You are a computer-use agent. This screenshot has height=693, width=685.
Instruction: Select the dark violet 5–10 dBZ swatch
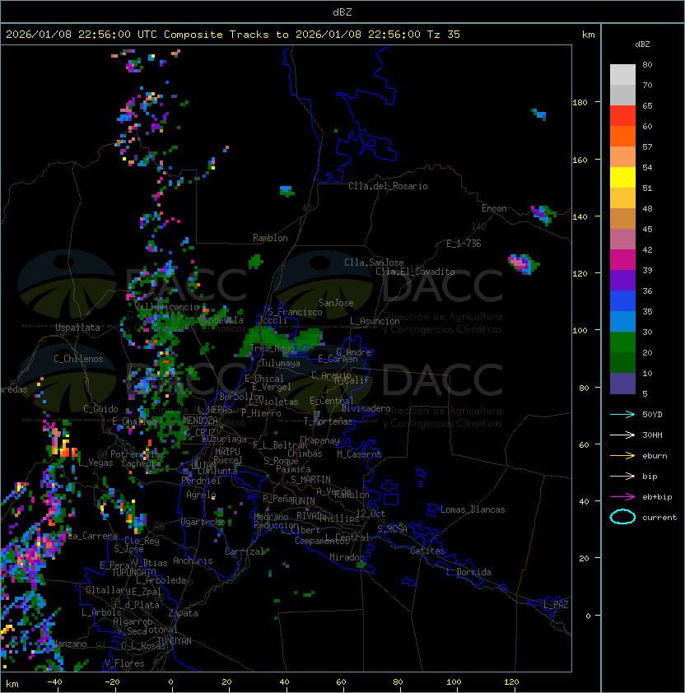tap(622, 384)
